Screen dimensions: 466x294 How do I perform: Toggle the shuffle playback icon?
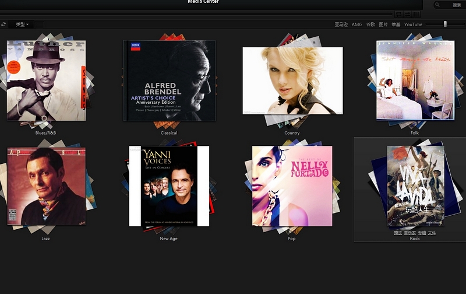coord(407,14)
